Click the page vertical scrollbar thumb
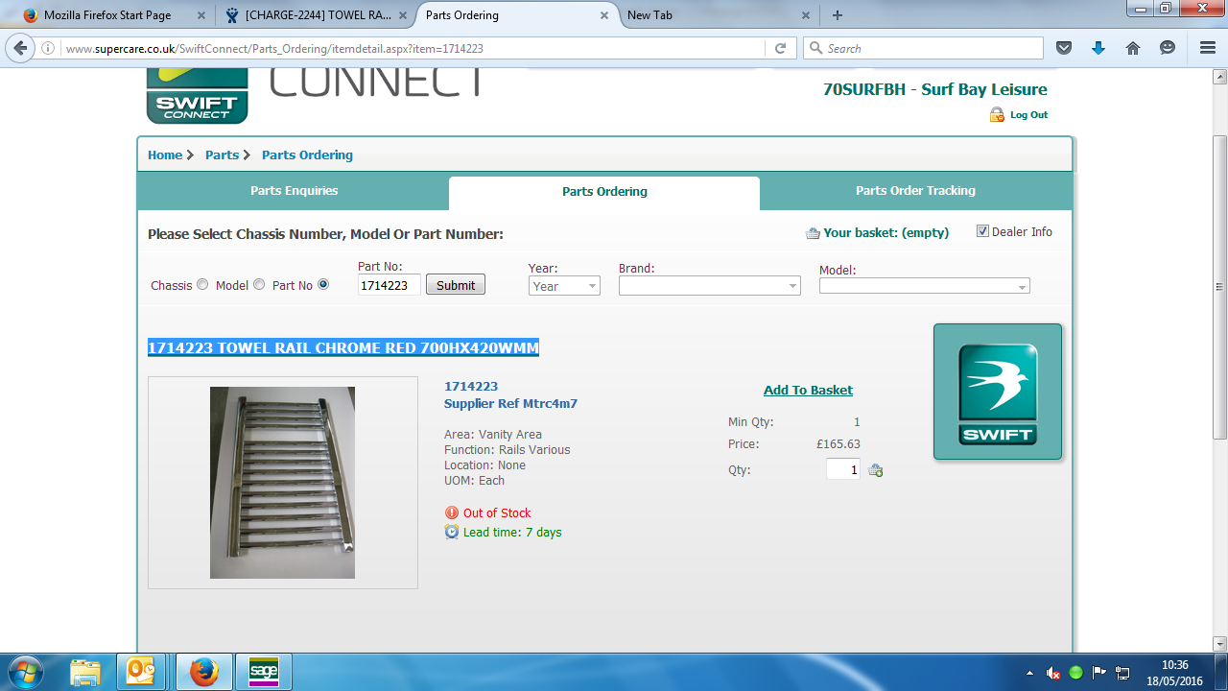Image resolution: width=1228 pixels, height=691 pixels. [1219, 287]
